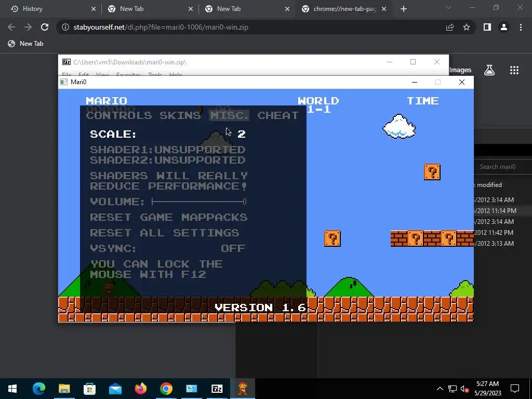Open the Chrome profile icon

tap(504, 27)
